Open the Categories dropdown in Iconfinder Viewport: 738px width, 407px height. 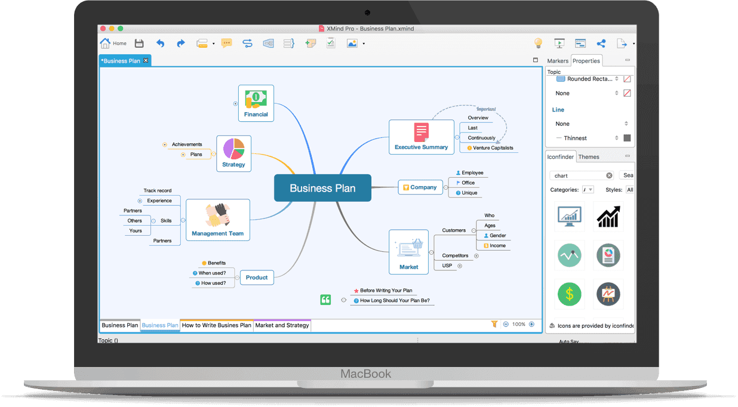[x=588, y=190]
